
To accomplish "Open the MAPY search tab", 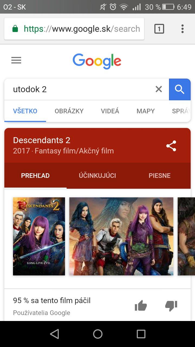I will (146, 111).
